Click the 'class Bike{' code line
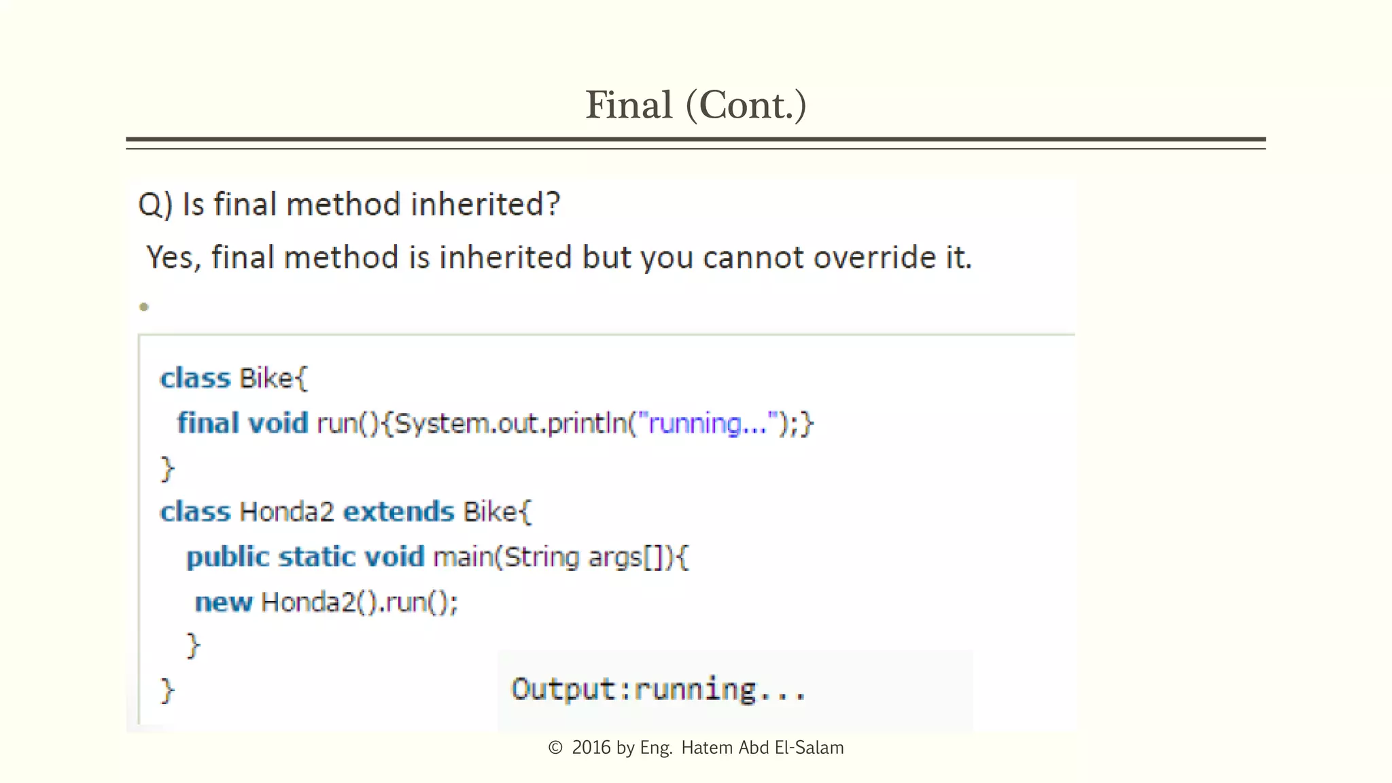1392x783 pixels. pos(234,379)
